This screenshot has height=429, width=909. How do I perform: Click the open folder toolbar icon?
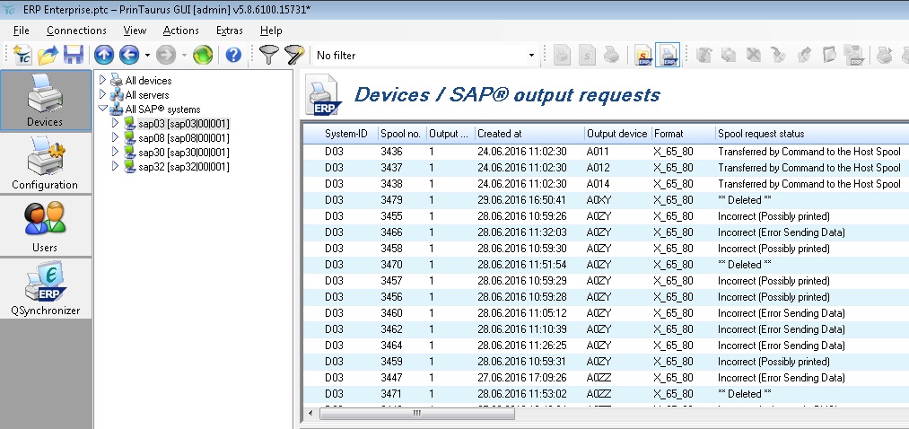tap(48, 55)
